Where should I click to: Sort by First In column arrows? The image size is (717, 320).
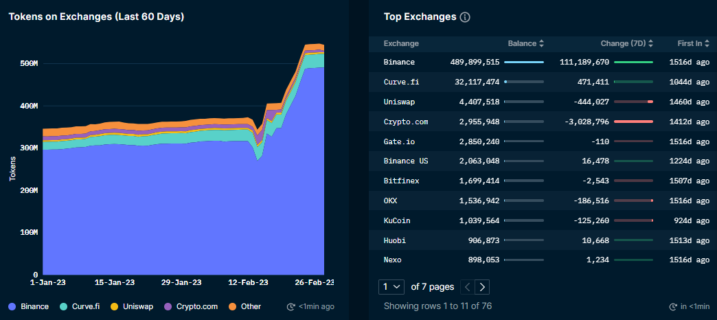pos(707,44)
